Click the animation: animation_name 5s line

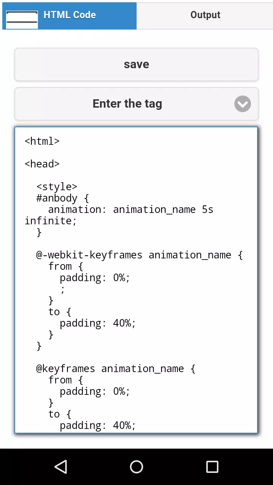pyautogui.click(x=131, y=210)
